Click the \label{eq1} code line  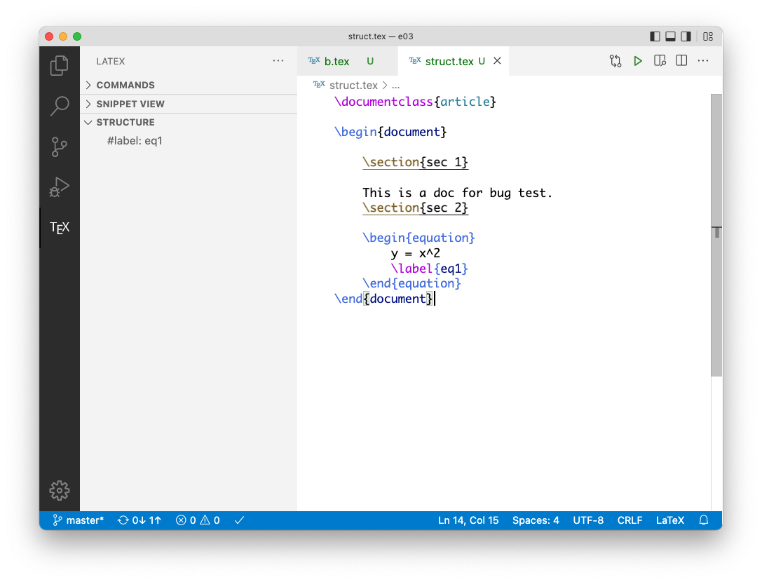[429, 269]
